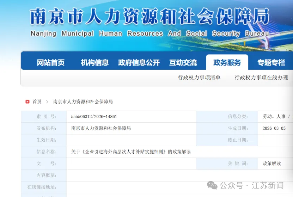Viewport: 293px width, 197px height.
Task: Click the 南京市人力资源和社会保障局 breadcrumb link
Action: click(83, 101)
